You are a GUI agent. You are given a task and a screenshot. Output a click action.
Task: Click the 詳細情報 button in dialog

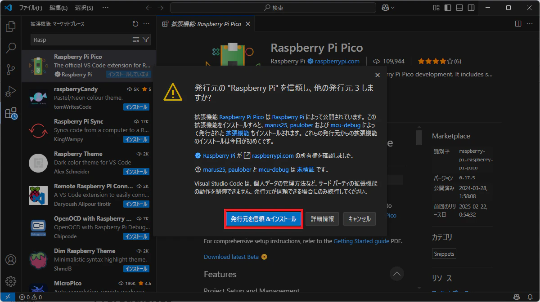[x=323, y=219]
